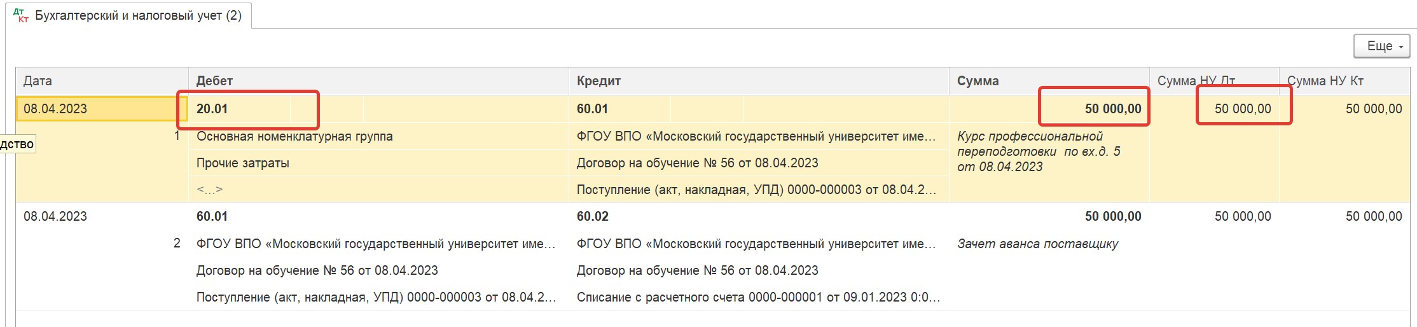Open the Списание с расчетного счета 0000-000001 document
This screenshot has height=327, width=1417.
coord(758,297)
